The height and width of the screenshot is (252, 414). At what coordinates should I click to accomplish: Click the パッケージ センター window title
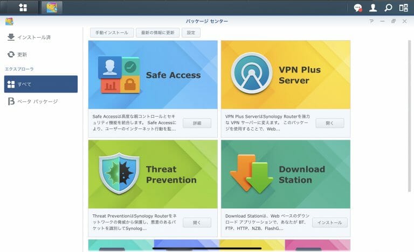tap(207, 21)
